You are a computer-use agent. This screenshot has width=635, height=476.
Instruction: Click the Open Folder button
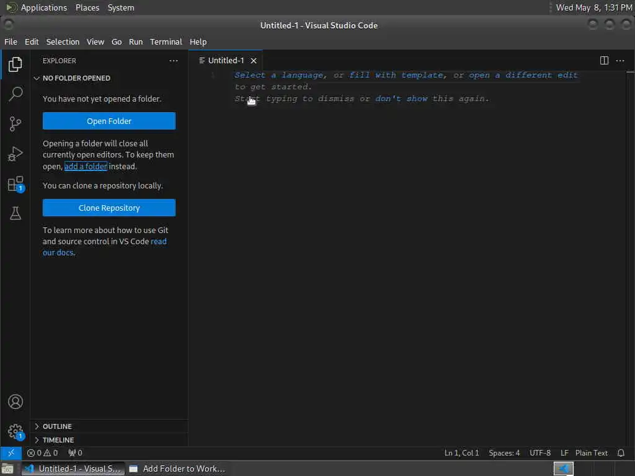(109, 121)
